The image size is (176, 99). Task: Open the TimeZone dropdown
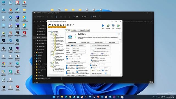[x=79, y=53]
